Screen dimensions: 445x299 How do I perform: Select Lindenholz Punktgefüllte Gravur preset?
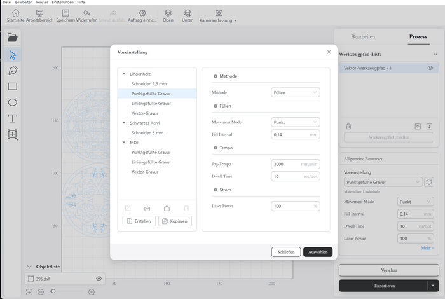click(157, 94)
